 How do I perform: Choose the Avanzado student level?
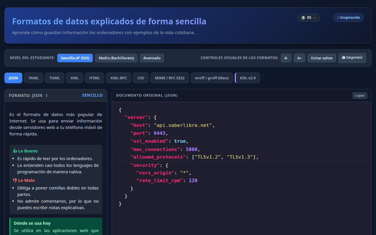(152, 58)
